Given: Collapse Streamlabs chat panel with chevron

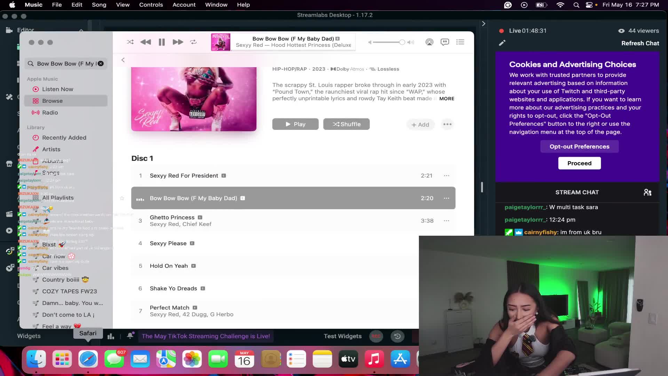Looking at the screenshot, I should coord(483,24).
